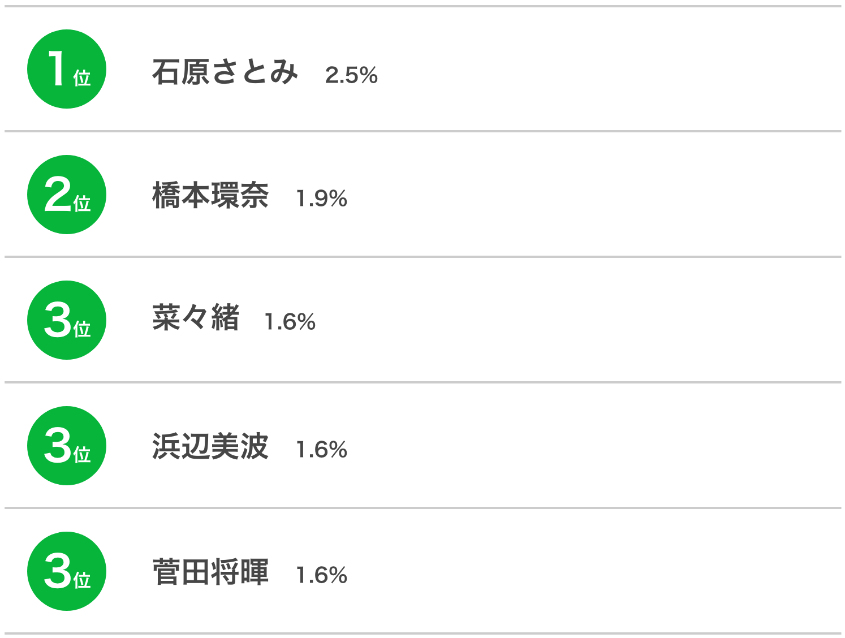Choose the name 菅田将暉
Screen dimensions: 845x638
click(x=210, y=572)
